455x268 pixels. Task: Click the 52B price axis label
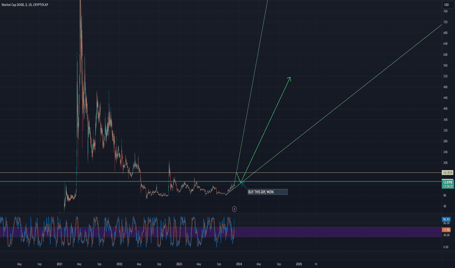[445, 76]
